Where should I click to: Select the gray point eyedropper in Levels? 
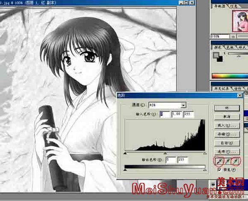coord(227,161)
